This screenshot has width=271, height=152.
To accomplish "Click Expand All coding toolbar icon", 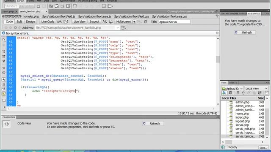I will 4,61.
